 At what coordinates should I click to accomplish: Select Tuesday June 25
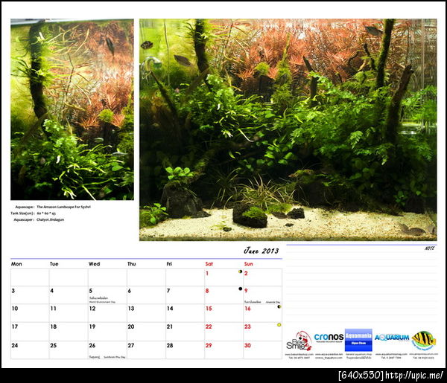tap(69, 350)
